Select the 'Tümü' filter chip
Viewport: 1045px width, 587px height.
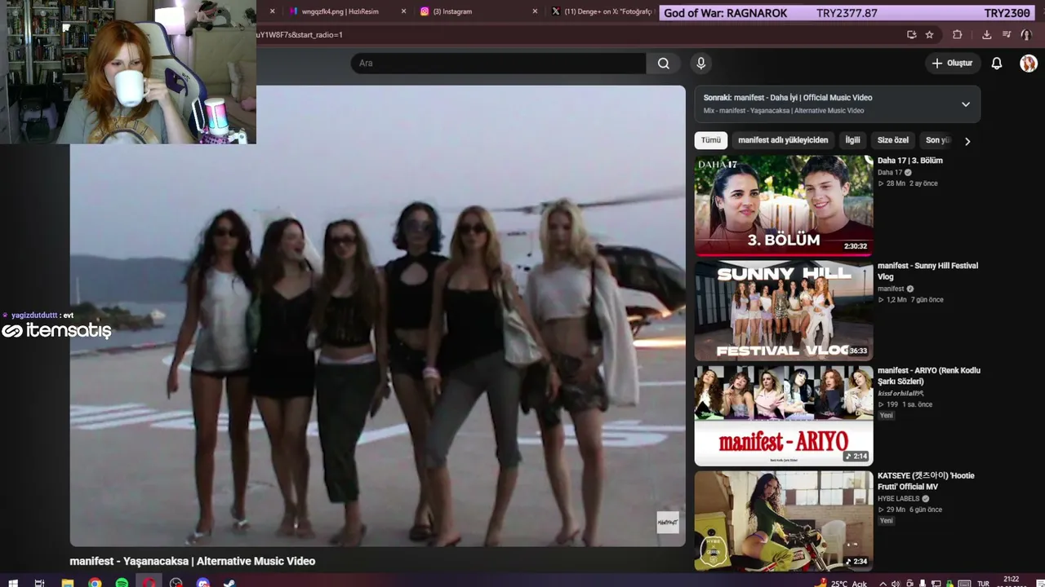711,140
